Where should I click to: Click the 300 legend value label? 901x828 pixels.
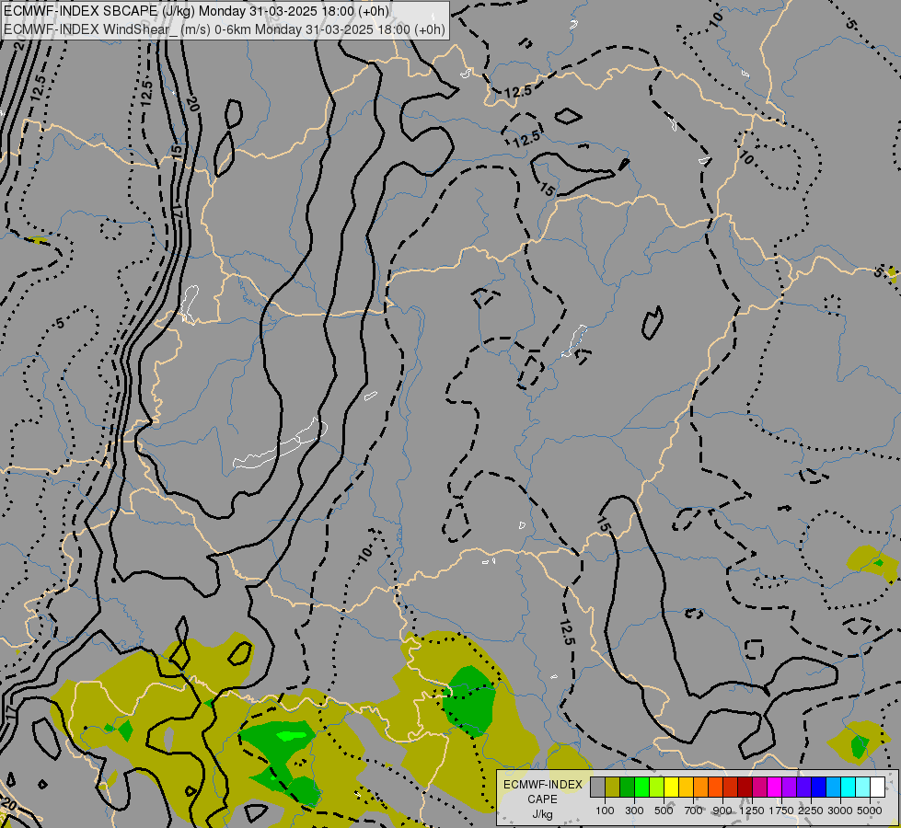[x=634, y=811]
